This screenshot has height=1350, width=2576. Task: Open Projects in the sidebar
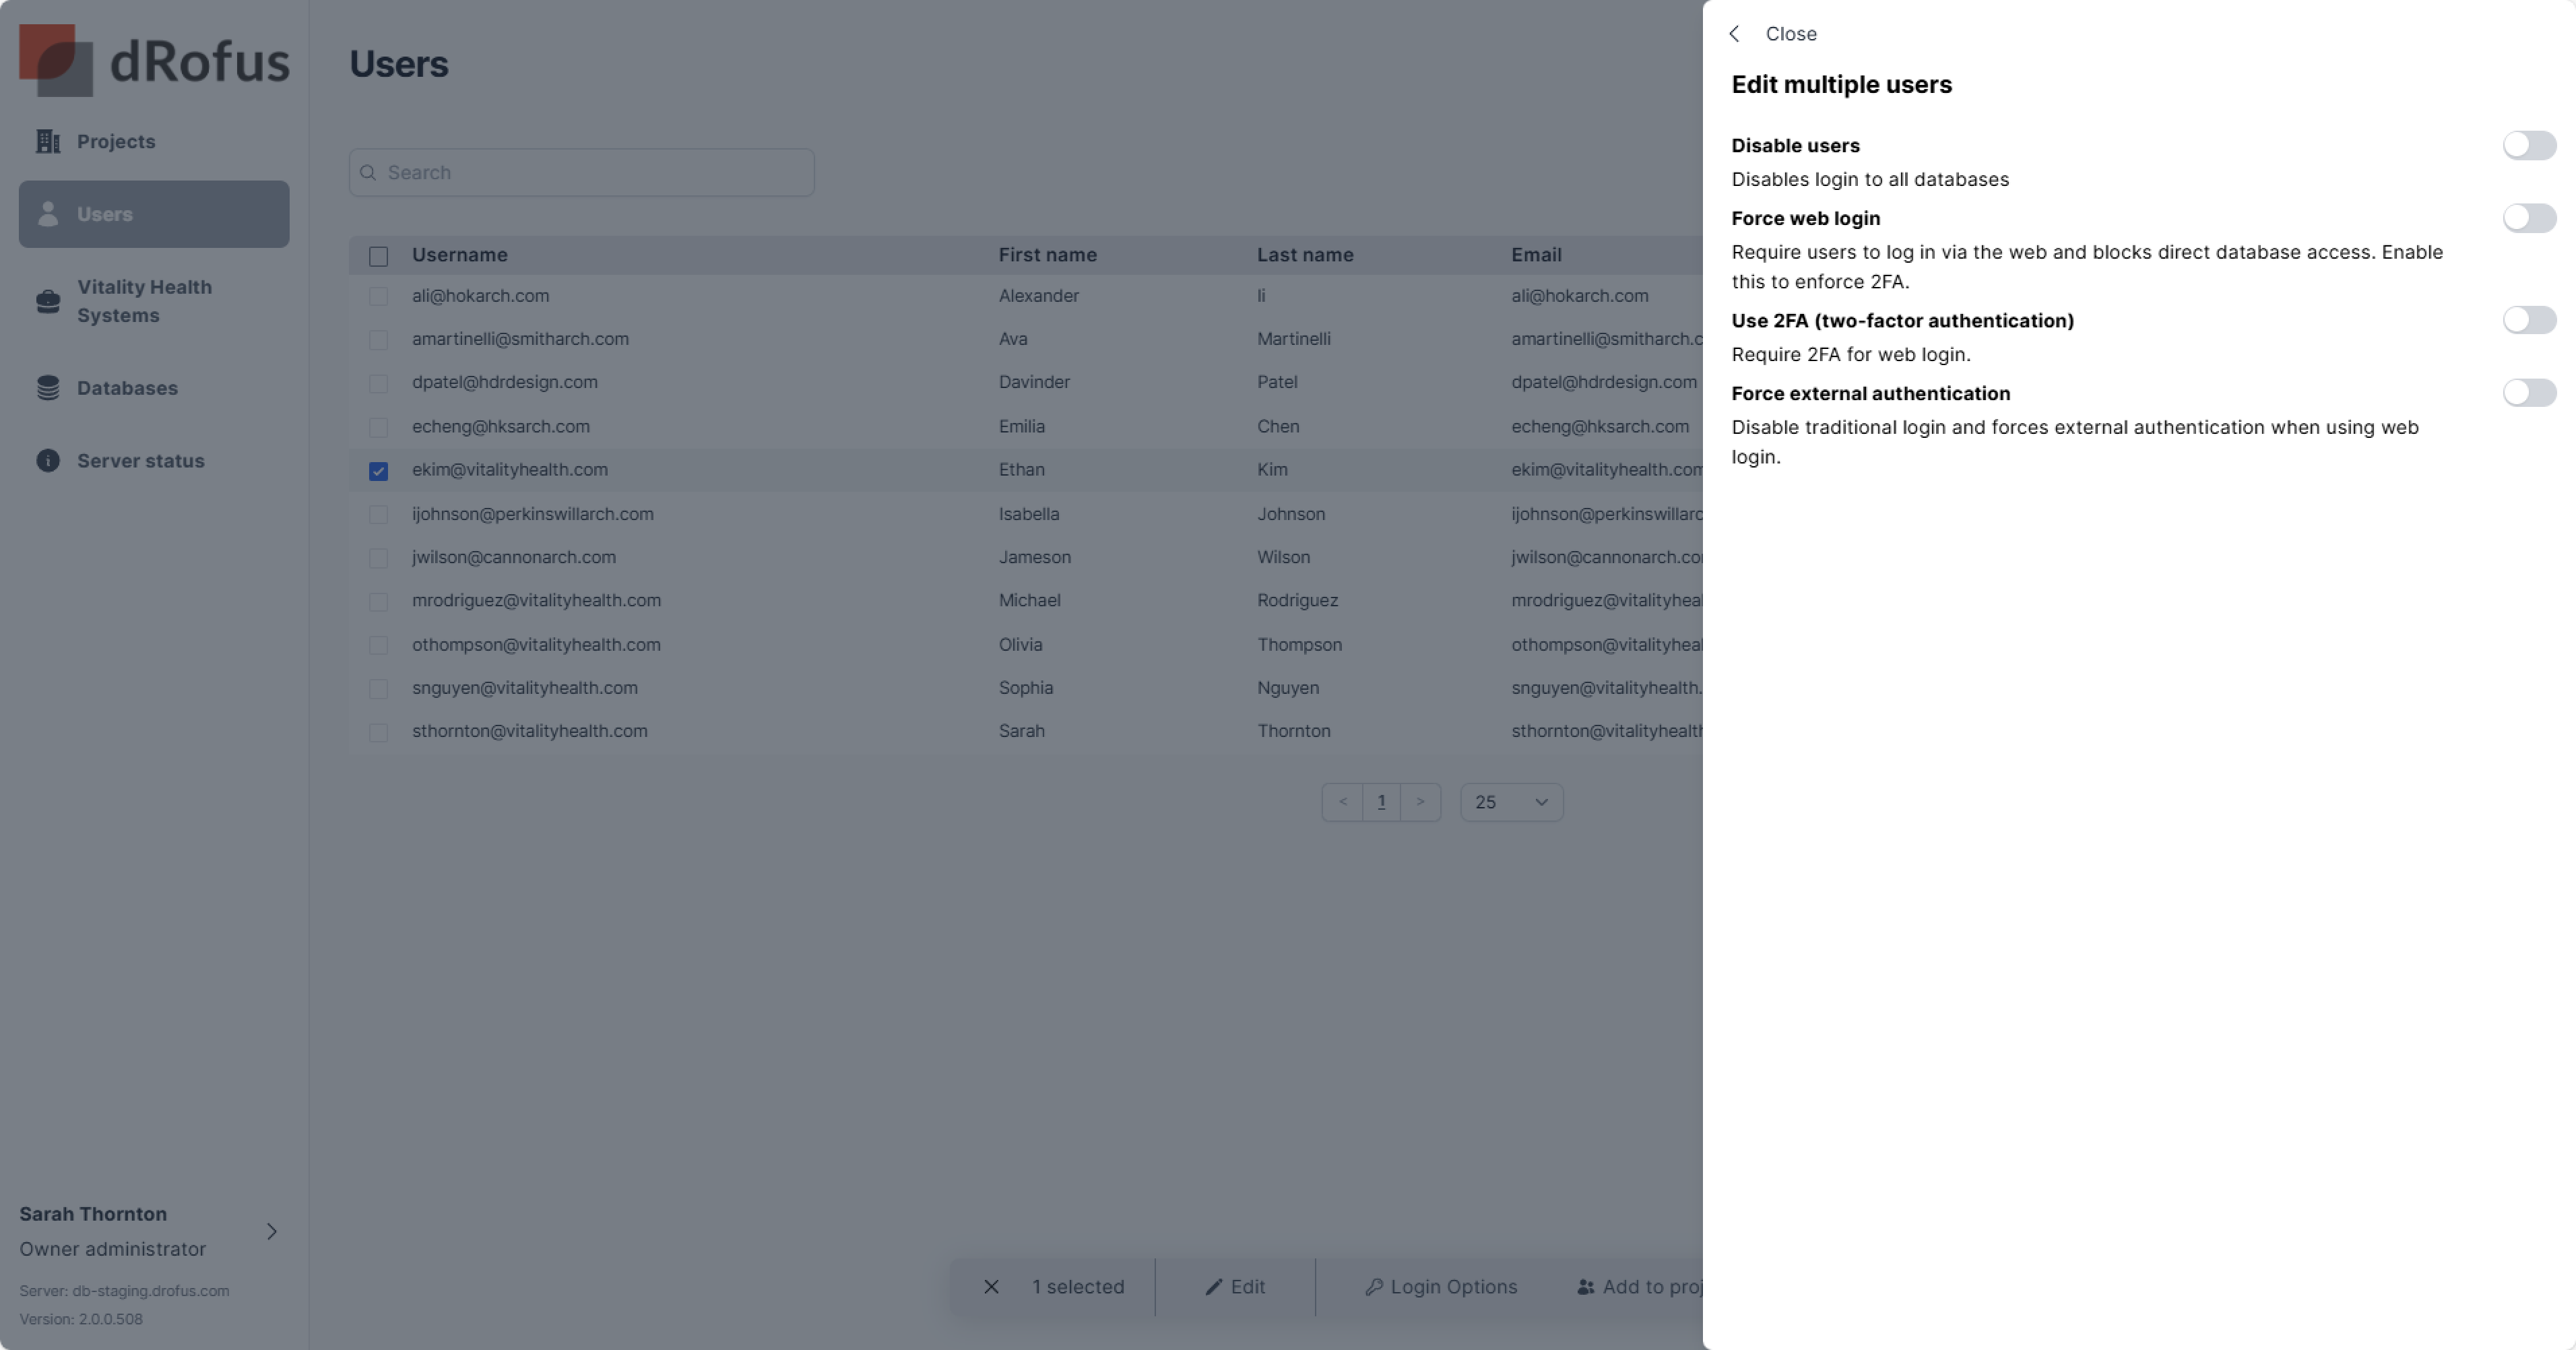tap(154, 142)
